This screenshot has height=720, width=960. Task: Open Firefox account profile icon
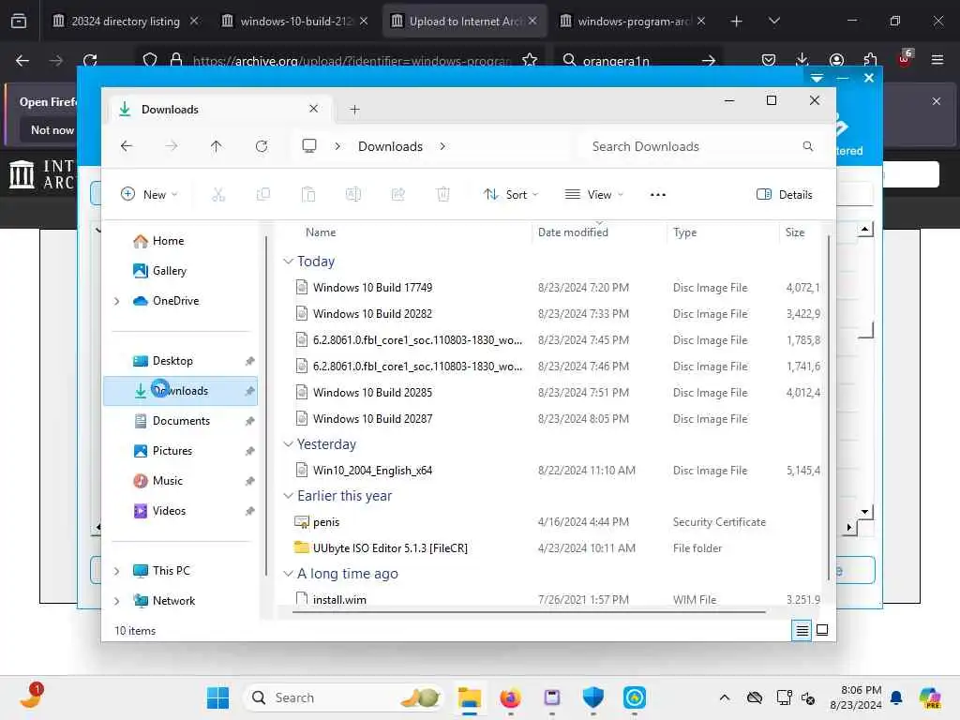tap(836, 60)
